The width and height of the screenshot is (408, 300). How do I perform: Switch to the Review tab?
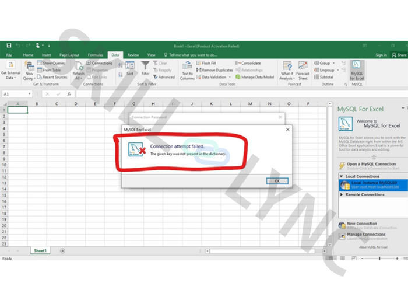[133, 55]
